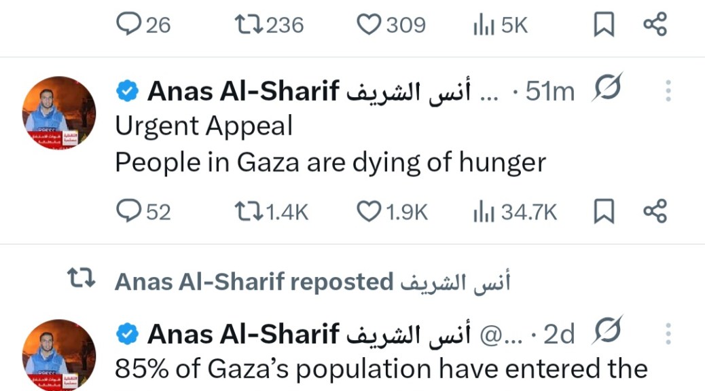The width and height of the screenshot is (705, 391).
Task: View analytics of Urgent Appeal post
Action: [x=483, y=212]
